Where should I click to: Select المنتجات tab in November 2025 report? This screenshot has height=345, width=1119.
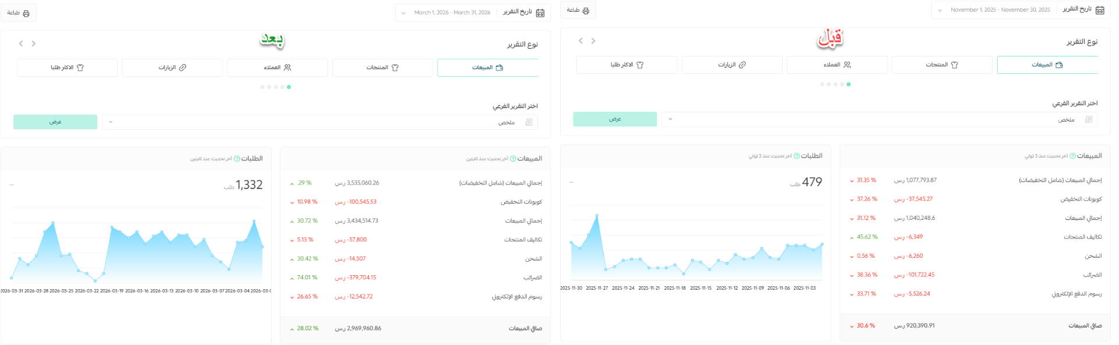[942, 65]
